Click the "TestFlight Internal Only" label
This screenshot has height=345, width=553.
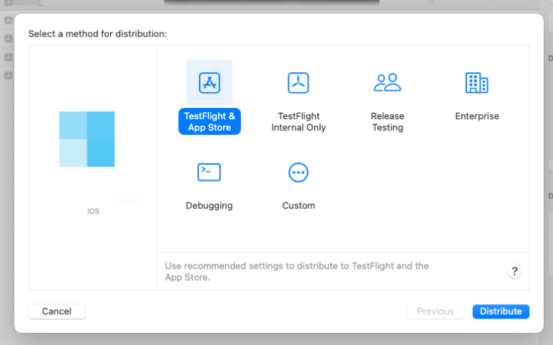tap(298, 121)
